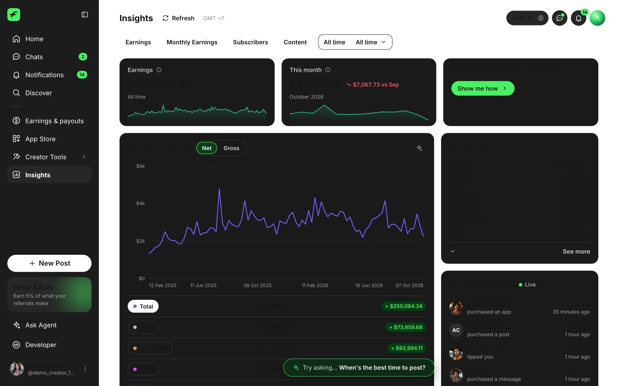Toggle the magenta-dot series pill
Image resolution: width=619 pixels, height=386 pixels.
click(144, 369)
